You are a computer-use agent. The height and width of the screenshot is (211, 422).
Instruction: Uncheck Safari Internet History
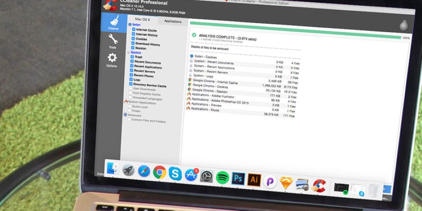point(134,34)
